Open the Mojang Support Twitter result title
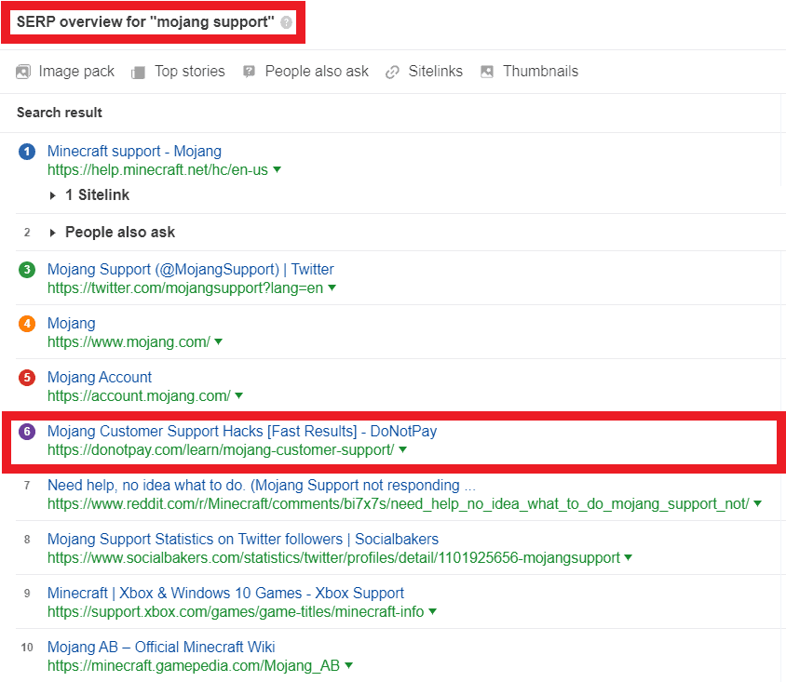 [191, 270]
